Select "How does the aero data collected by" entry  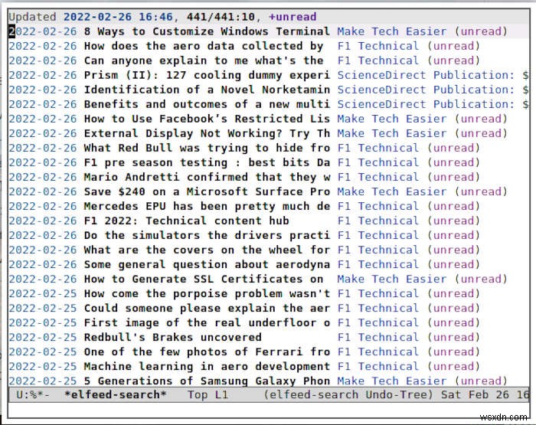(x=204, y=46)
